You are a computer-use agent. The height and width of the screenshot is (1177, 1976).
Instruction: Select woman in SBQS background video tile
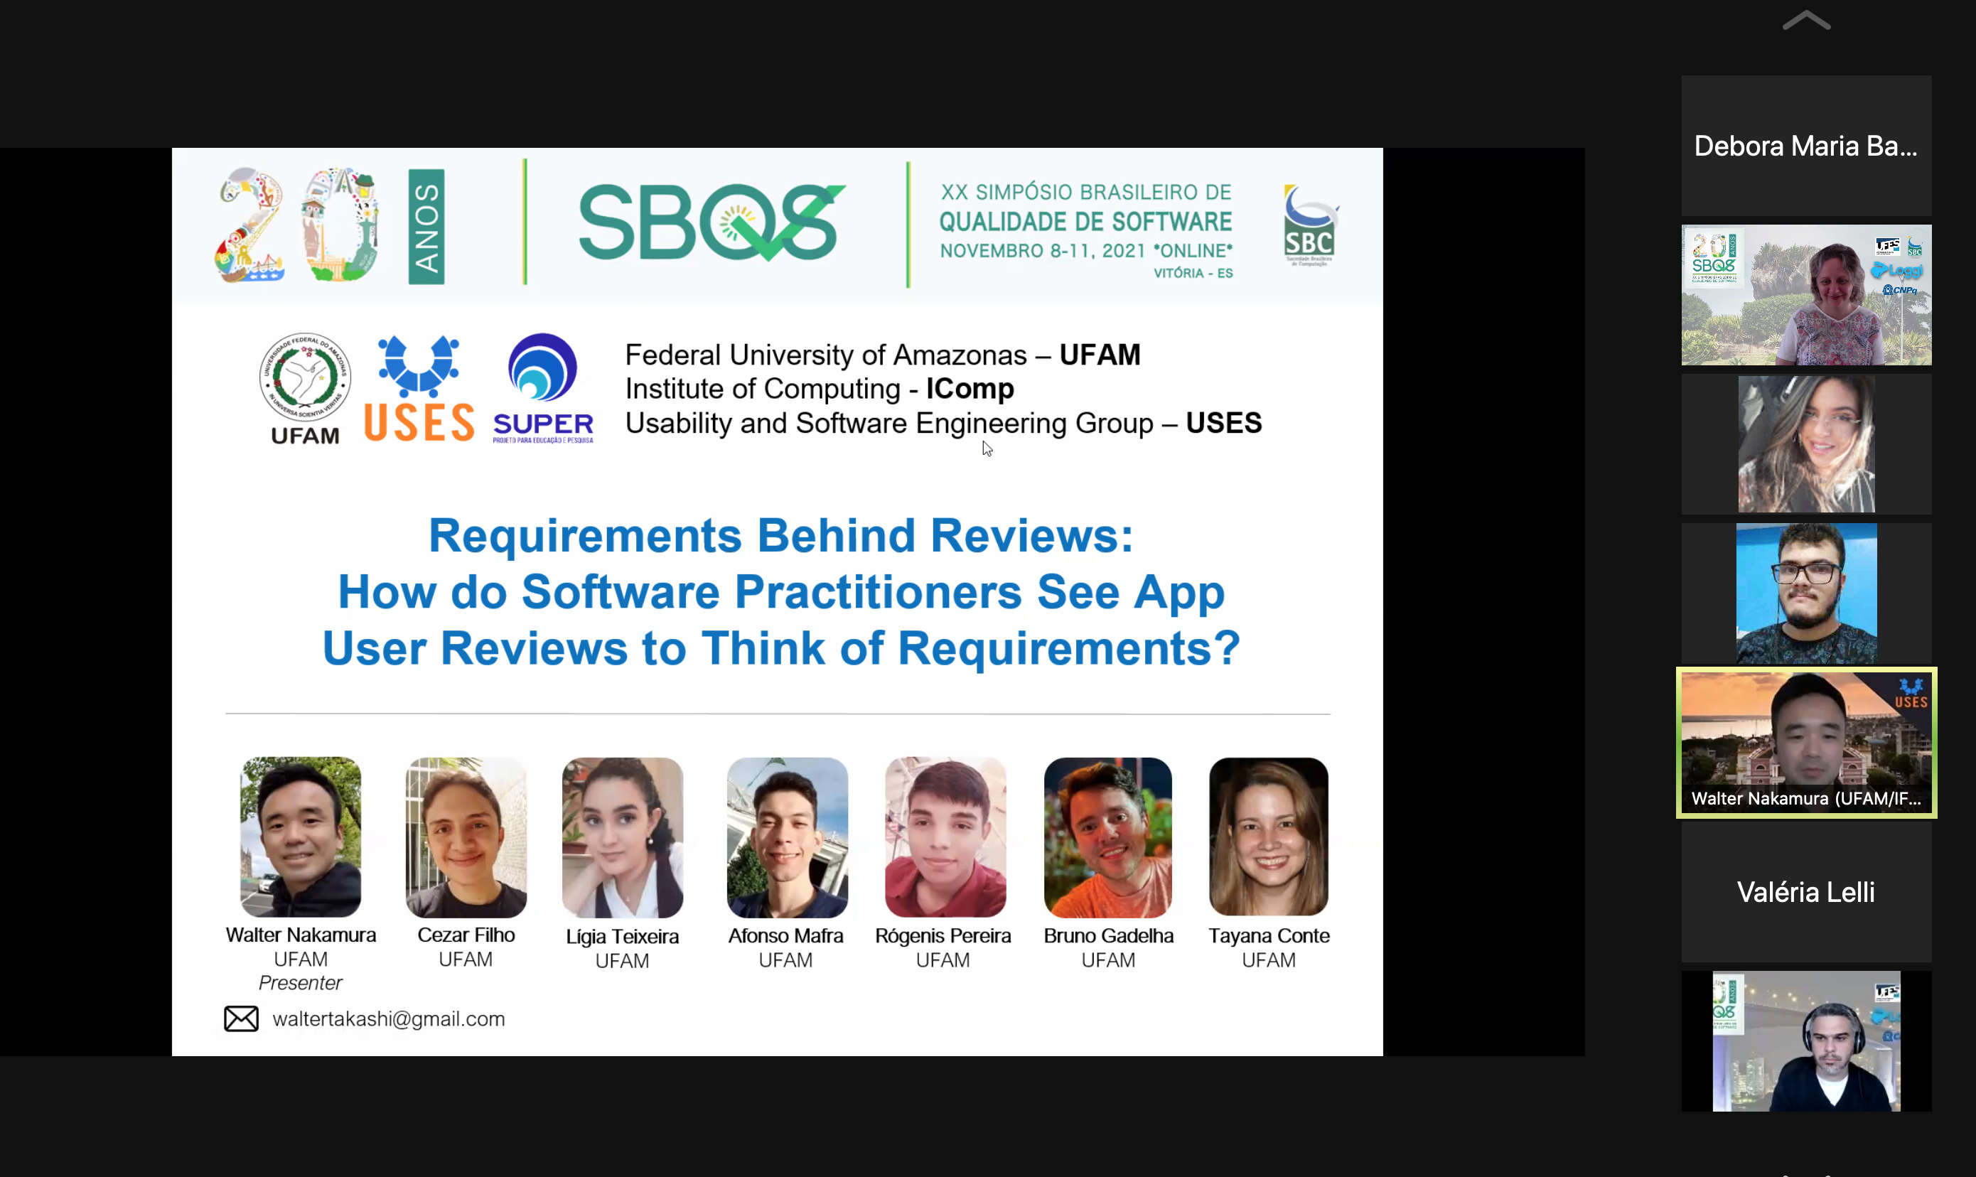[1805, 294]
